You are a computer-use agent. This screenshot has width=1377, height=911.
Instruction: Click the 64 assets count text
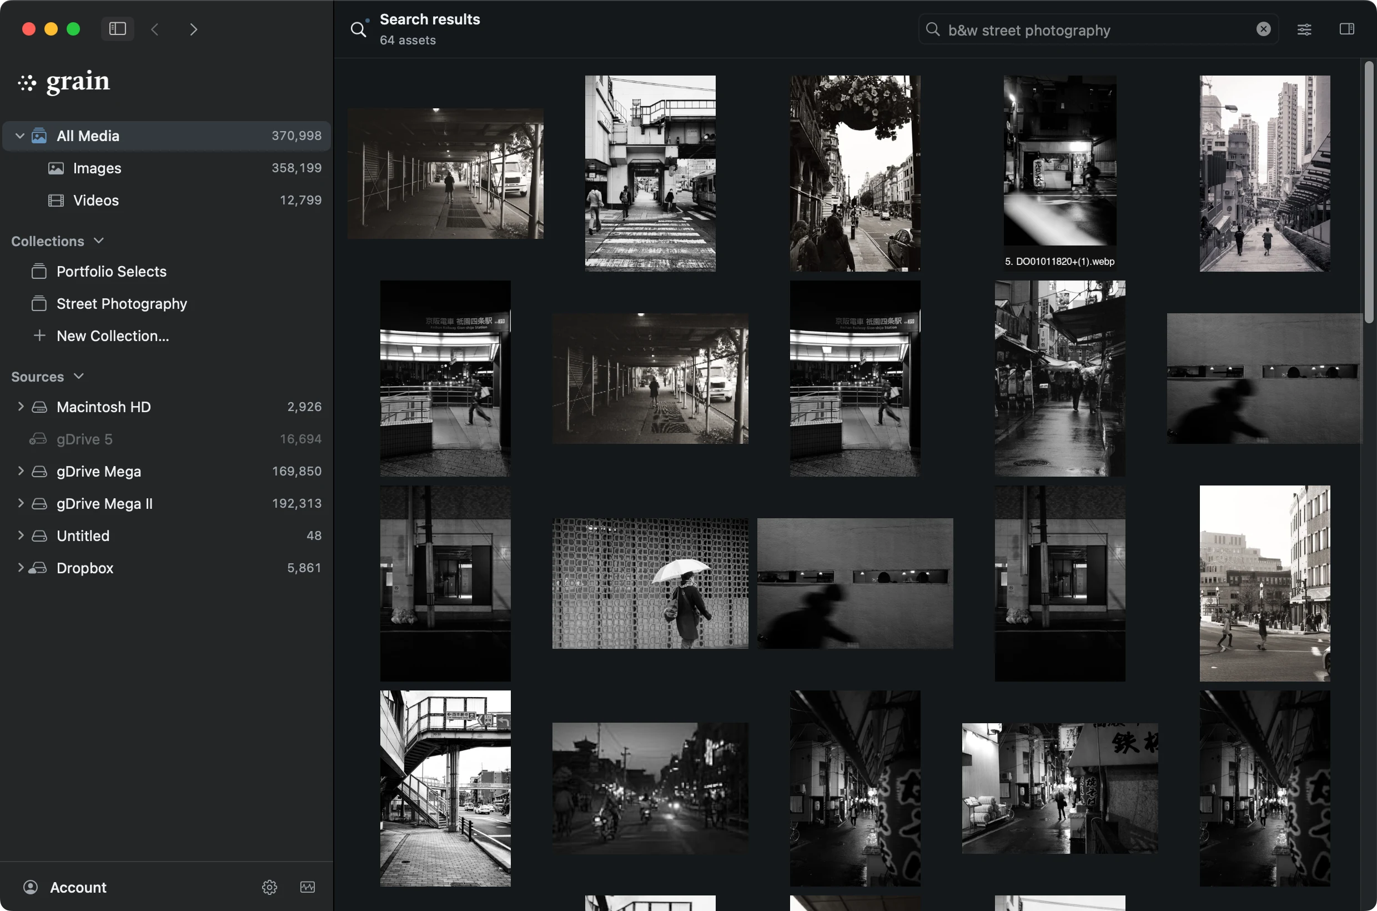click(408, 40)
